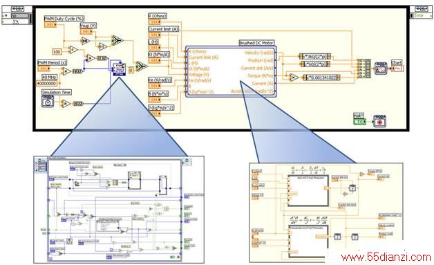The height and width of the screenshot is (265, 434).
Task: Select the FPGA PWM subVI icon
Action: 120,70
